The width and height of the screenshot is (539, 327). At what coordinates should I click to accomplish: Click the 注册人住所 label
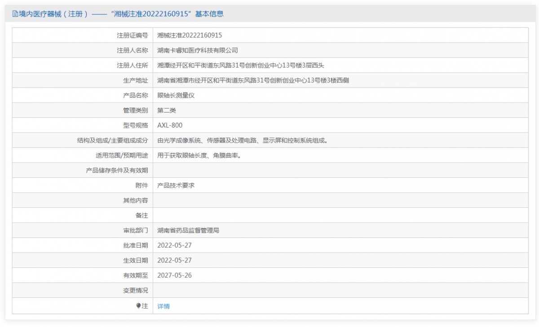coord(133,65)
